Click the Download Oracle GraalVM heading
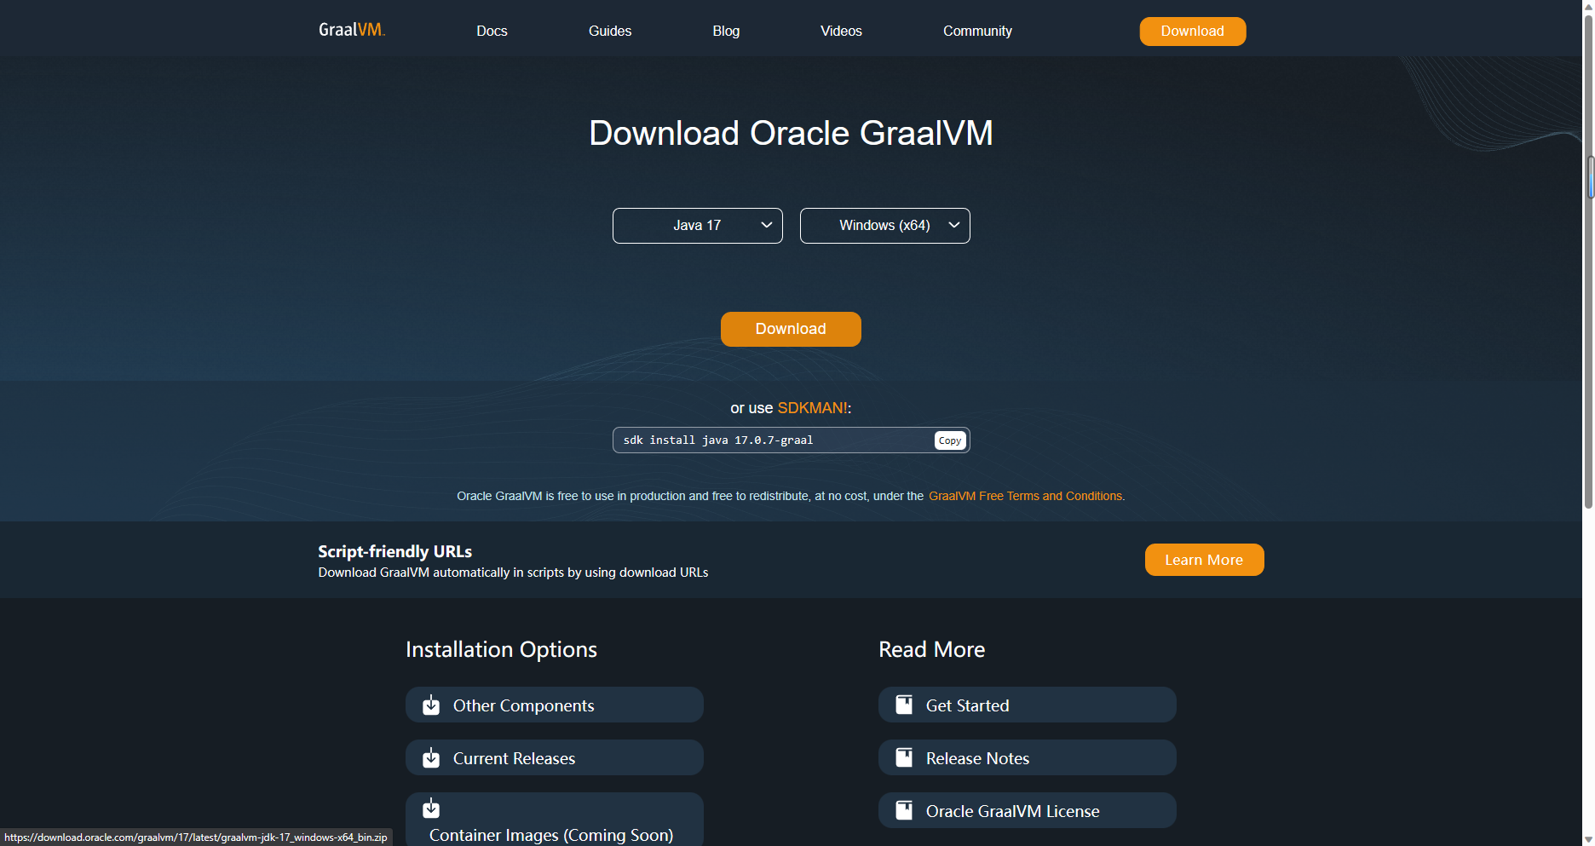This screenshot has height=846, width=1595. coord(791,133)
